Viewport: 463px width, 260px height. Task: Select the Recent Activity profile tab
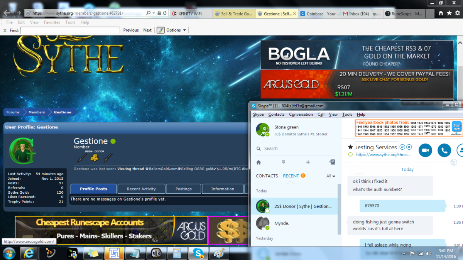click(141, 189)
